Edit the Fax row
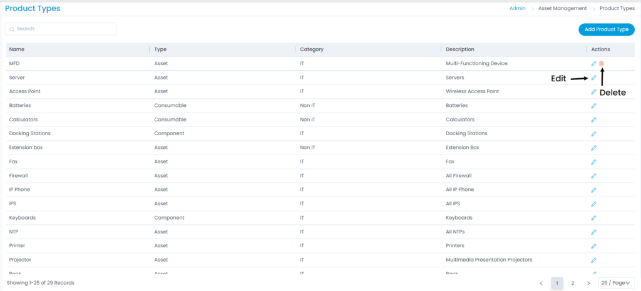Screen dimensions: 641x291 point(593,162)
